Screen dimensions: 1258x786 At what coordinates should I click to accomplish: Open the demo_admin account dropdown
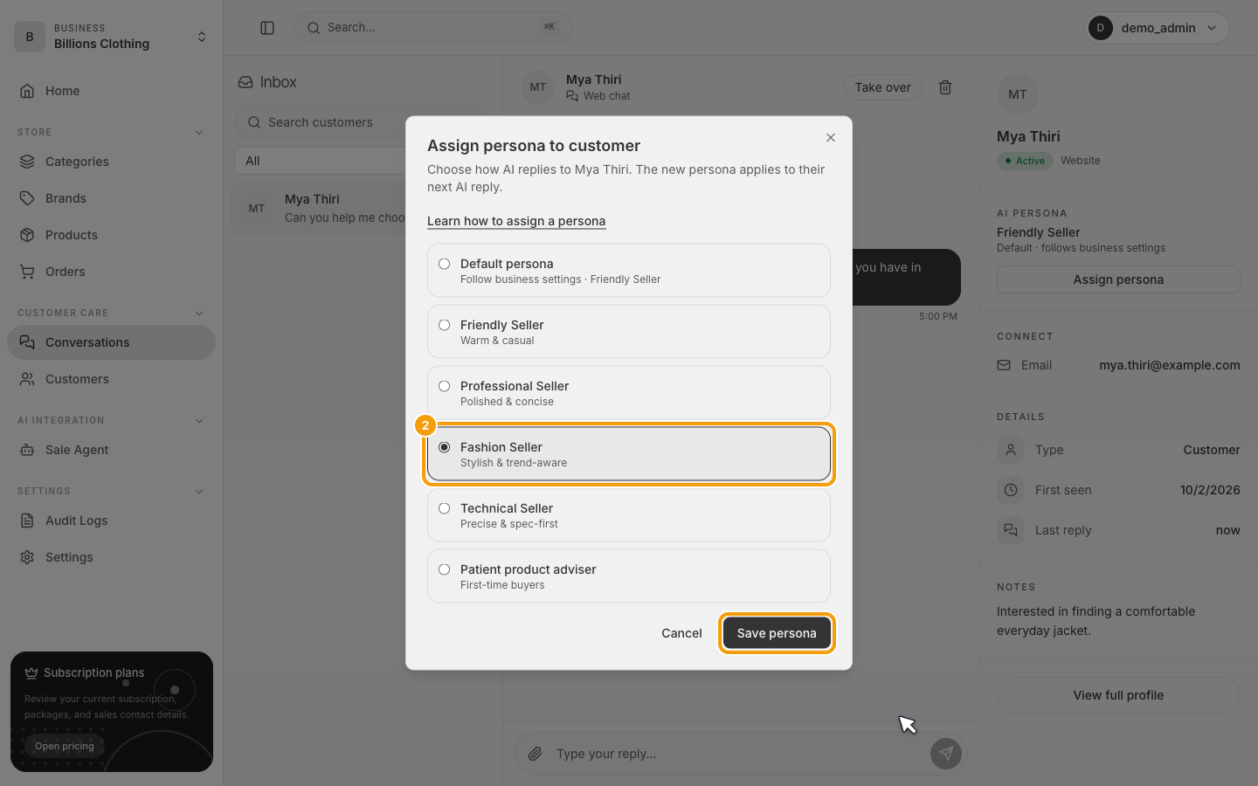1157,28
